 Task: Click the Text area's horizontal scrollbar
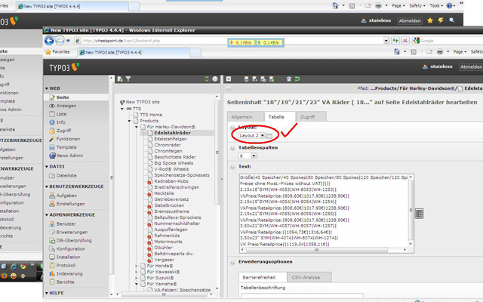[x=323, y=250]
